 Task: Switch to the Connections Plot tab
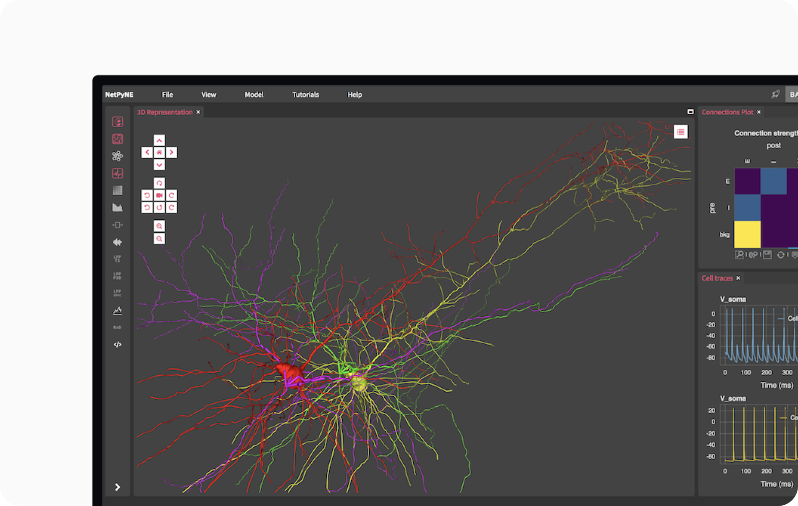(727, 112)
